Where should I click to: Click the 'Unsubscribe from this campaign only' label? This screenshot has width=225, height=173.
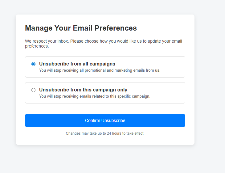click(x=83, y=90)
